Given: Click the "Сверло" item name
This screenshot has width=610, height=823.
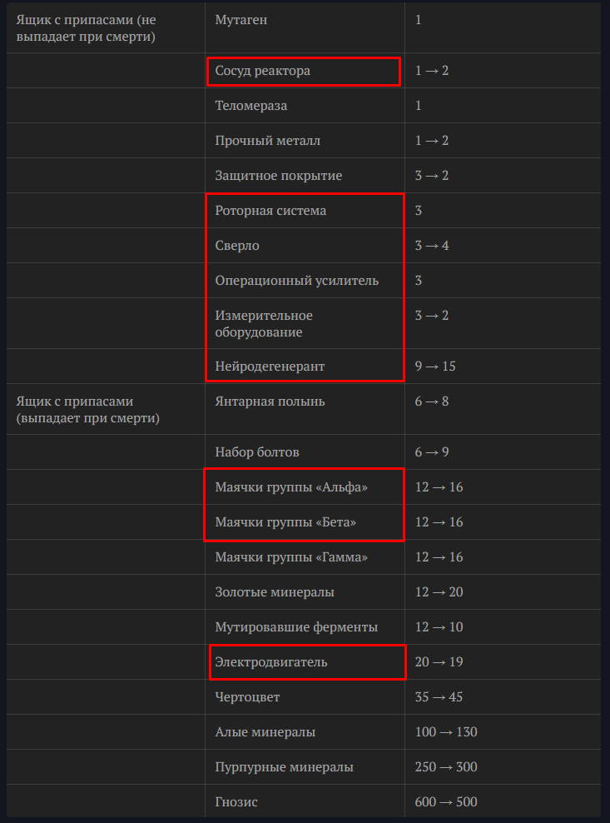Looking at the screenshot, I should (237, 246).
